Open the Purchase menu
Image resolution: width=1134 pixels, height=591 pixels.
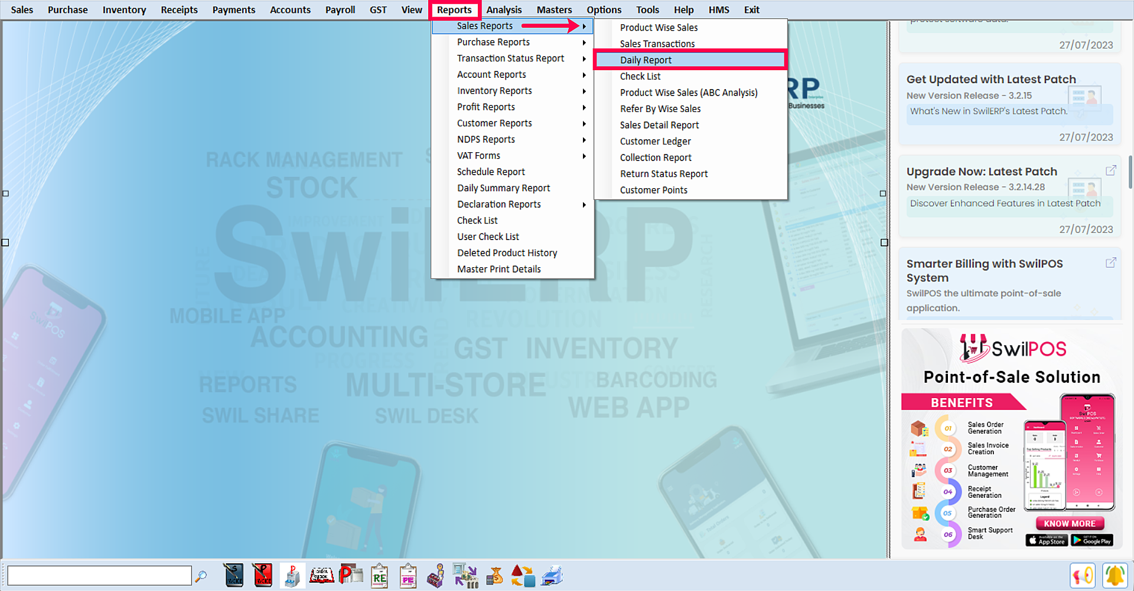click(67, 10)
